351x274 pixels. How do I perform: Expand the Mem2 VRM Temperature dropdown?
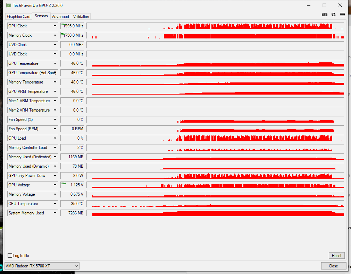click(x=55, y=110)
